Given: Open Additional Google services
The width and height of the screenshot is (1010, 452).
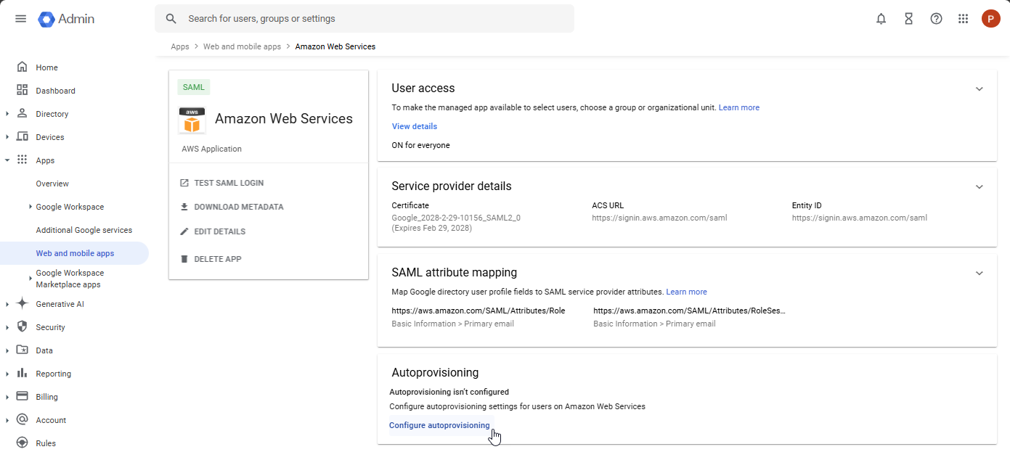Looking at the screenshot, I should click(84, 230).
